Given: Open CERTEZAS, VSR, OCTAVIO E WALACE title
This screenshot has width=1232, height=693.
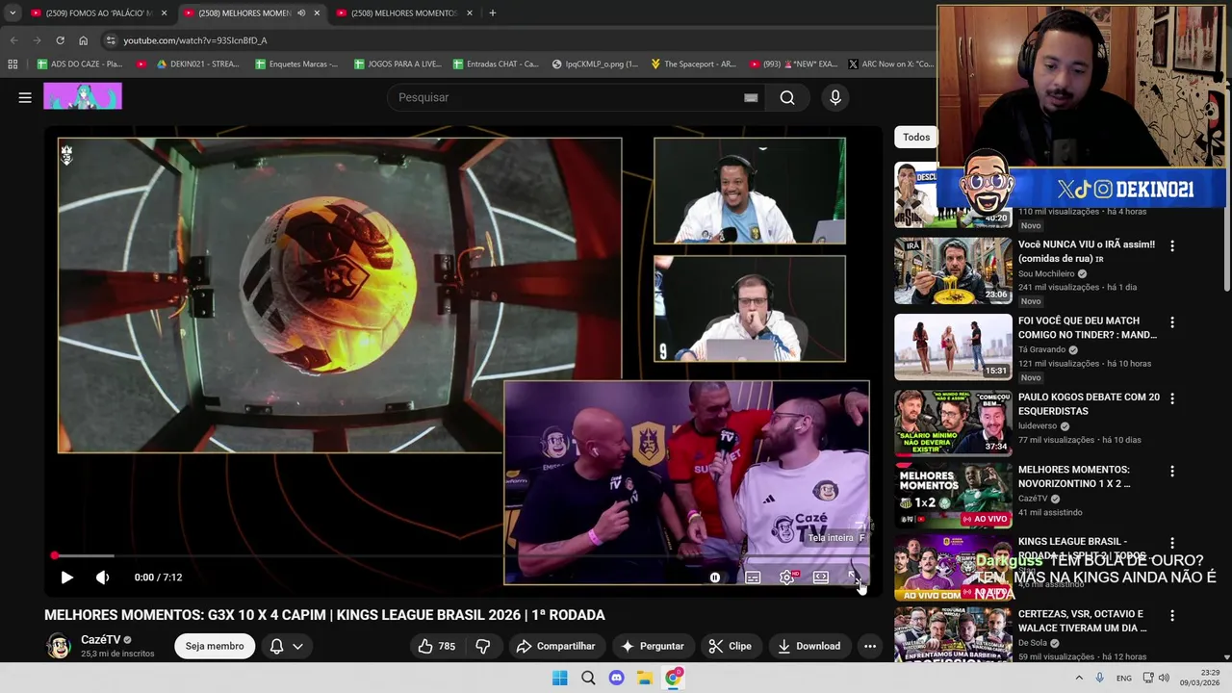Looking at the screenshot, I should pos(1082,621).
